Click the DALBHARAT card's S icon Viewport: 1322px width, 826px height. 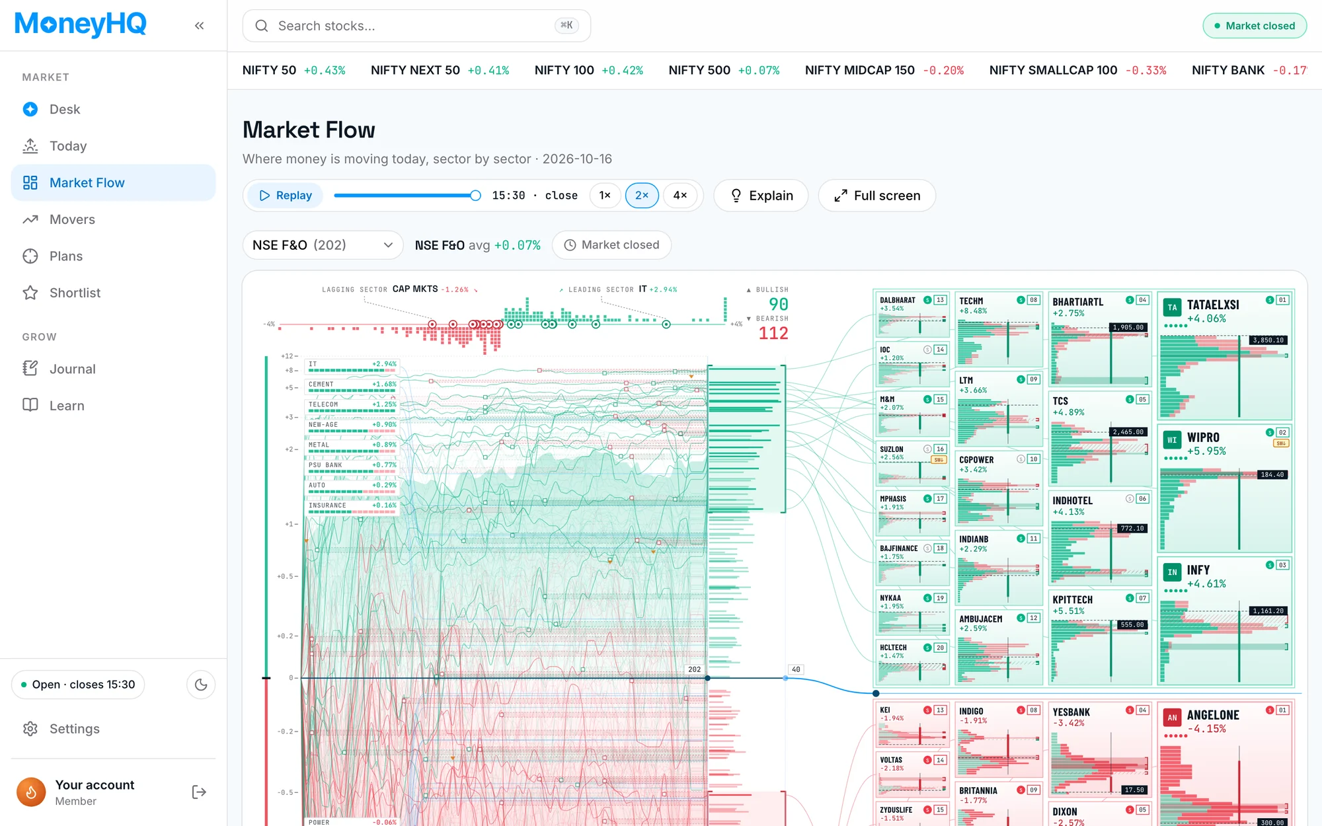[927, 300]
